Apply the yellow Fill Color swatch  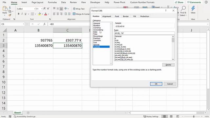[39, 14]
